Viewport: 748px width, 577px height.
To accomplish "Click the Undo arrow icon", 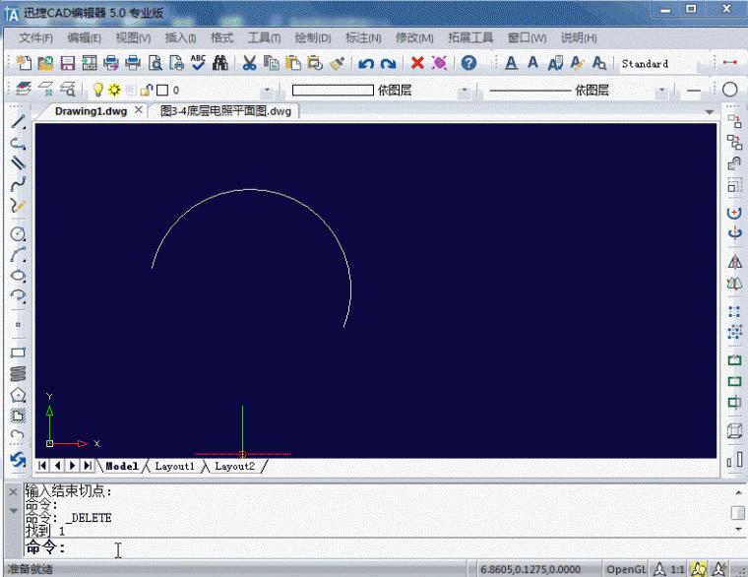I will tap(366, 63).
